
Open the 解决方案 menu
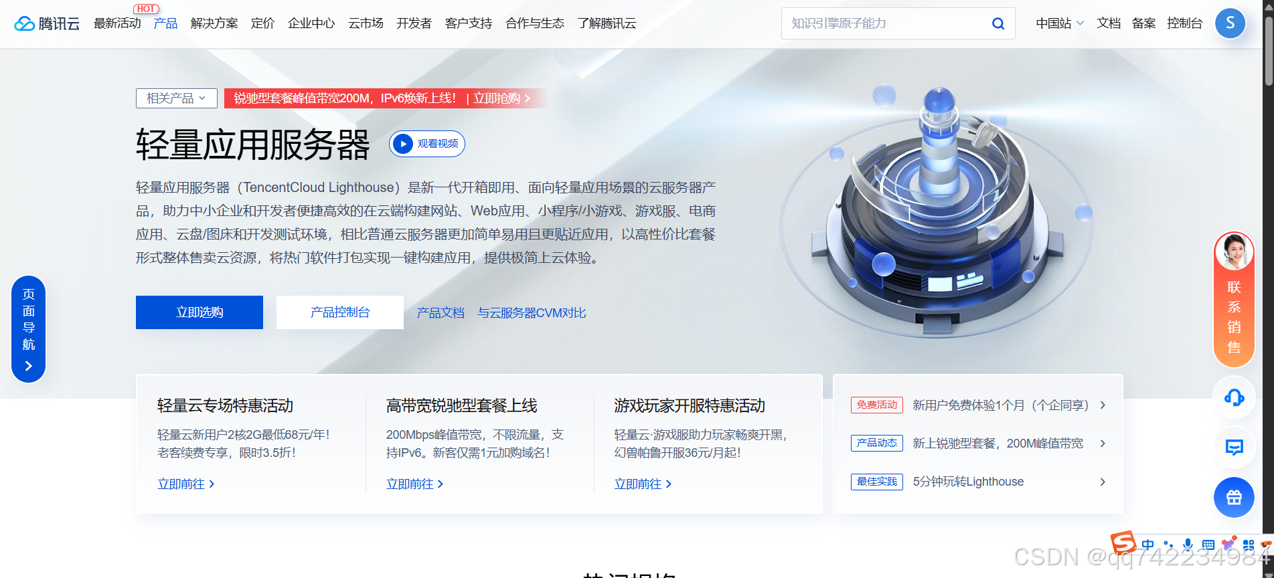click(x=214, y=23)
